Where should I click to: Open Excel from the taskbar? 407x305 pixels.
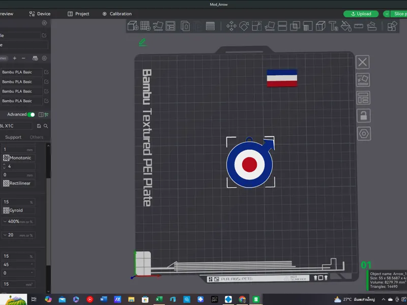(x=159, y=299)
